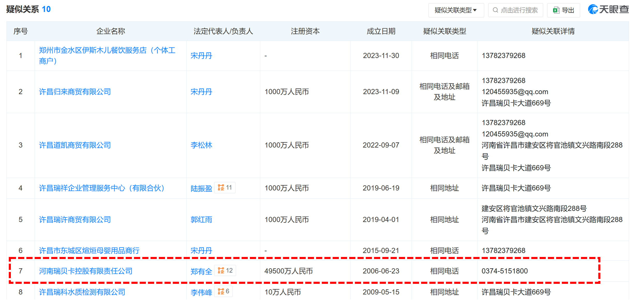Open 河南瑞贝卡控股有限责任公司 company link
The image size is (634, 305).
[86, 271]
